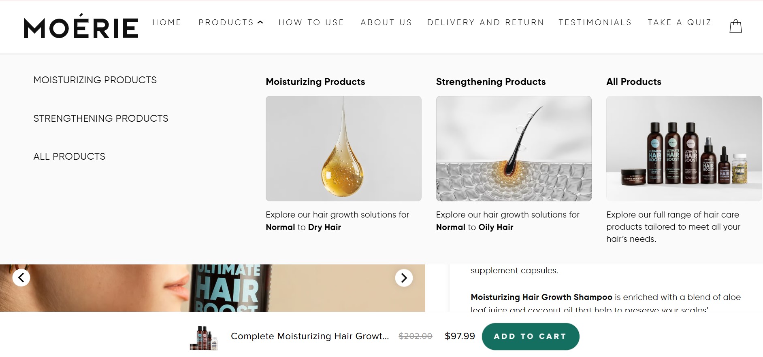Open the Testimonials page
Screen dimensions: 763x357
point(595,23)
